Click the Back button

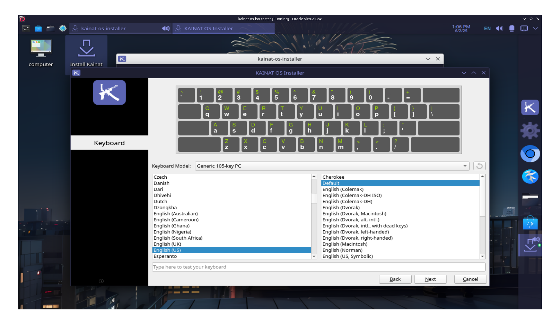[x=395, y=279]
